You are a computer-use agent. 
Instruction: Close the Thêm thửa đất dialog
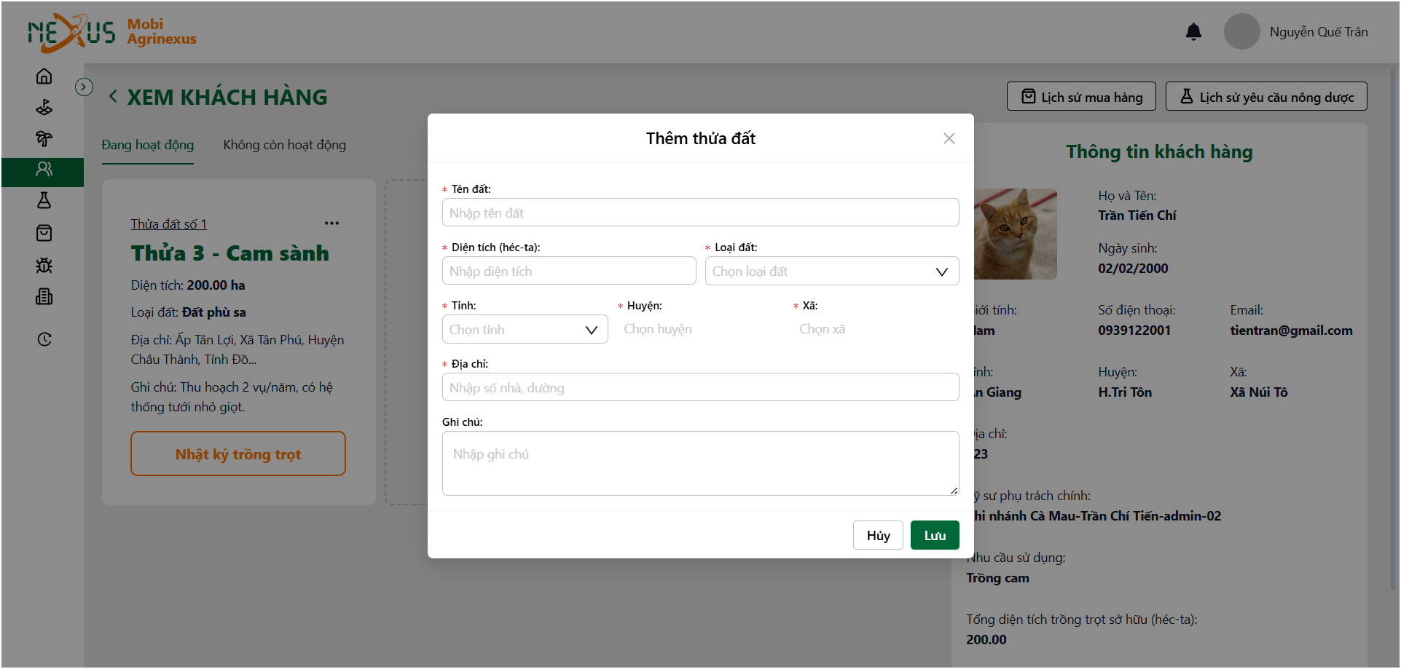click(949, 138)
